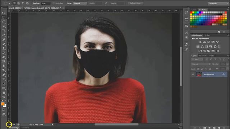This screenshot has height=129, width=230.
Task: Select the Rectangular Marquee tool
Action: click(4, 18)
